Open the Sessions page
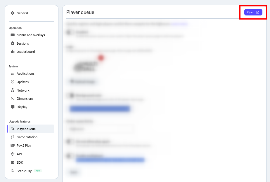This screenshot has height=182, width=270. [23, 43]
